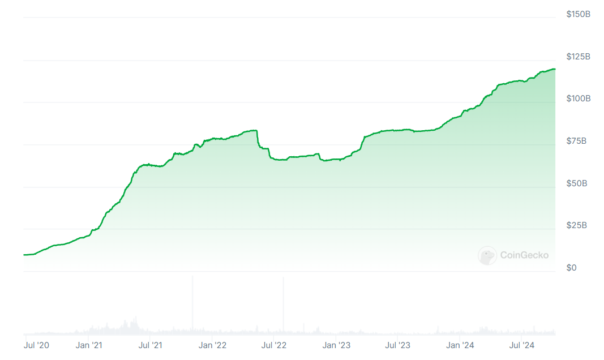Click the $75B y-axis label
Screen dimensions: 604x360
click(576, 141)
